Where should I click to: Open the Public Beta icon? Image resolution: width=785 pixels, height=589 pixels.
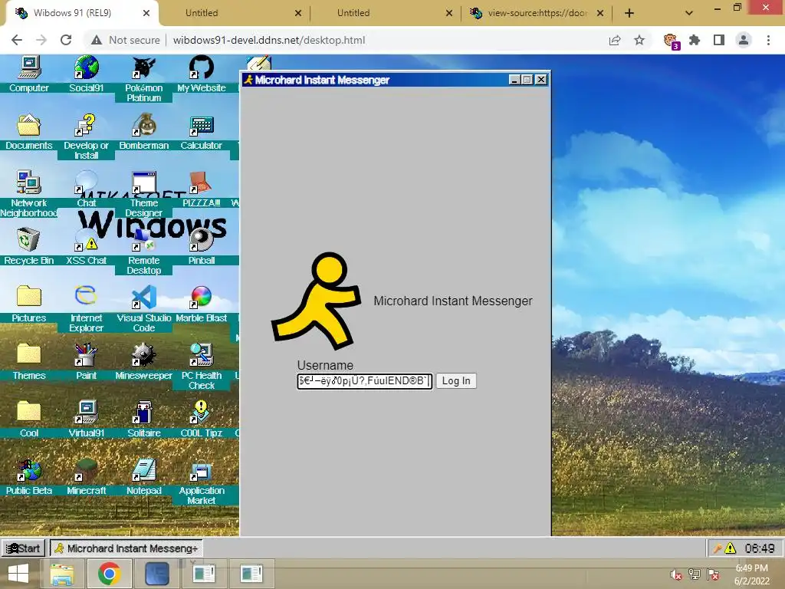click(x=29, y=470)
